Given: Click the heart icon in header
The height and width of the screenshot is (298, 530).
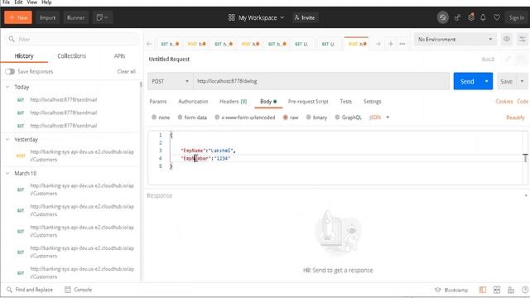Looking at the screenshot, I should pyautogui.click(x=497, y=17).
